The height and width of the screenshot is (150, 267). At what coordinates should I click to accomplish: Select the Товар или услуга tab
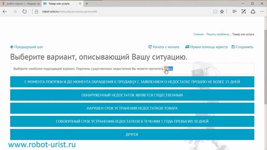tap(62, 4)
